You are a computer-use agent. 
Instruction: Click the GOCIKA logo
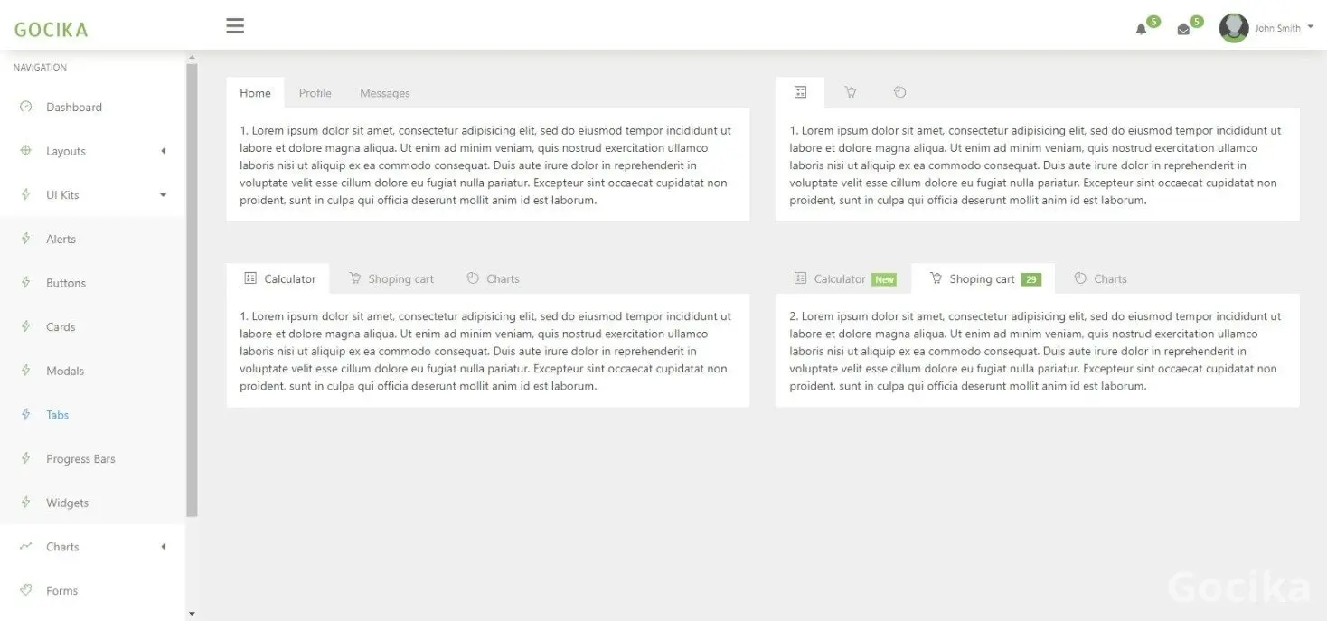[52, 29]
